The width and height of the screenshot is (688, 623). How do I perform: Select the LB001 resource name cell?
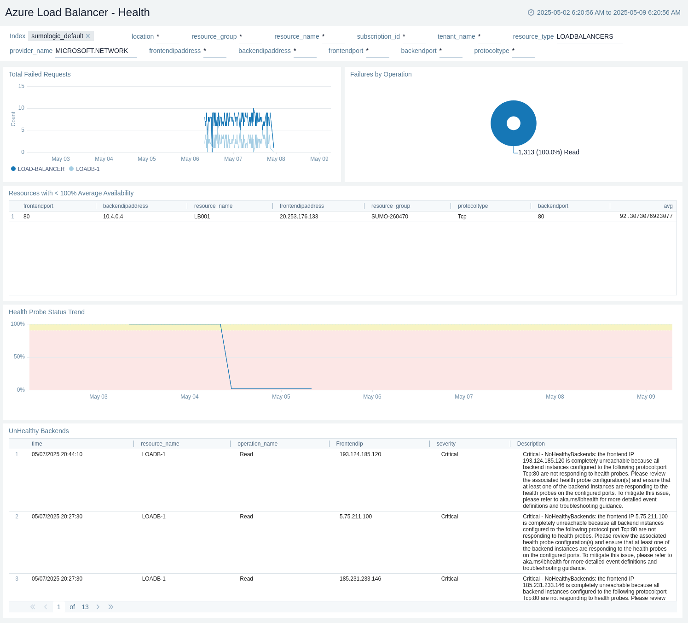coord(202,217)
